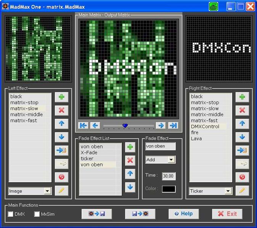
Task: Click the Time input field showing 30,00
Action: [x=169, y=176]
